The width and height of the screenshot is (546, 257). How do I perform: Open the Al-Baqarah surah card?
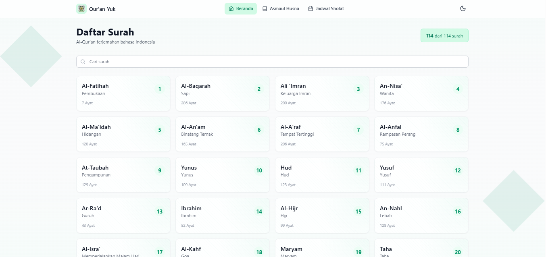(x=223, y=93)
